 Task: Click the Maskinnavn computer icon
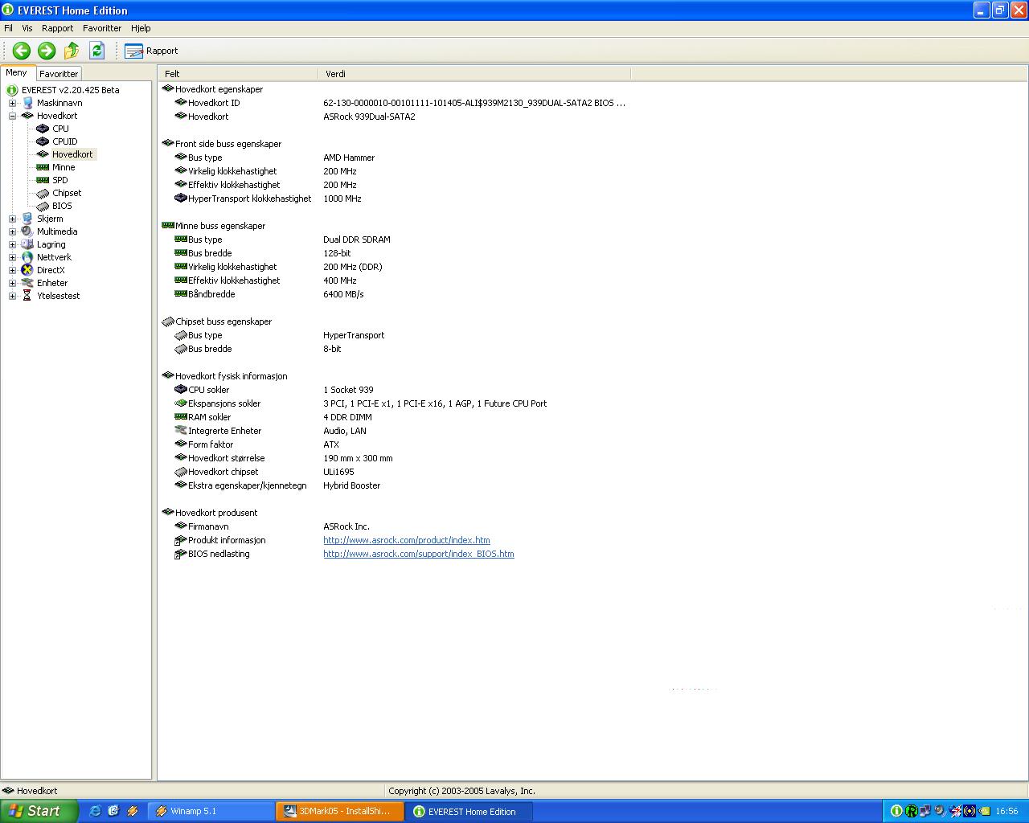27,103
